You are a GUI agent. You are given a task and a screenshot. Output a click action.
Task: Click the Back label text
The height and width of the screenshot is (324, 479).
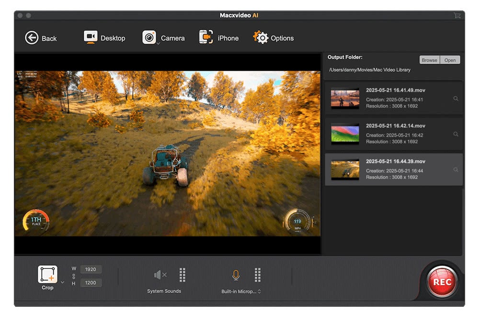tap(49, 38)
